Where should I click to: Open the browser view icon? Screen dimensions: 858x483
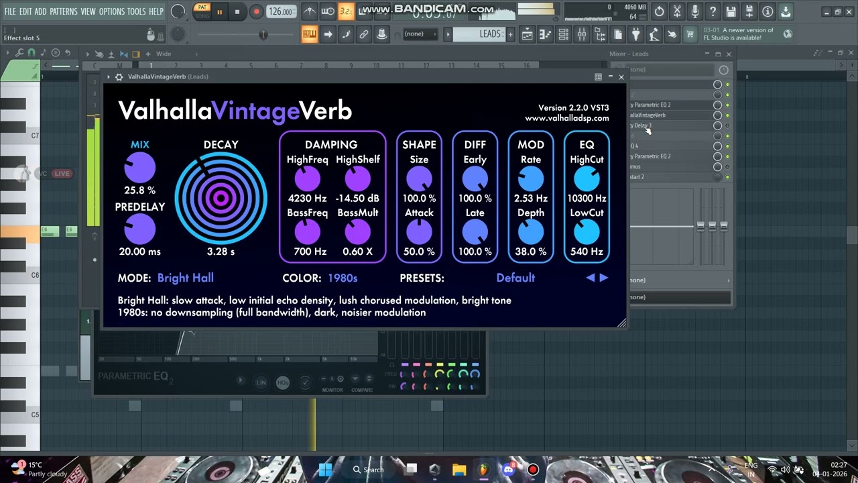click(x=600, y=34)
